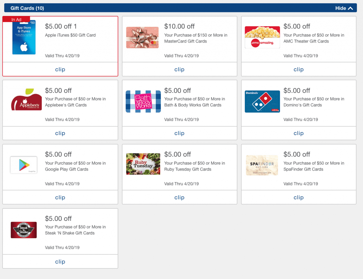363x279 pixels.
Task: Click the AMC Theater popcorn card image
Action: [x=262, y=37]
